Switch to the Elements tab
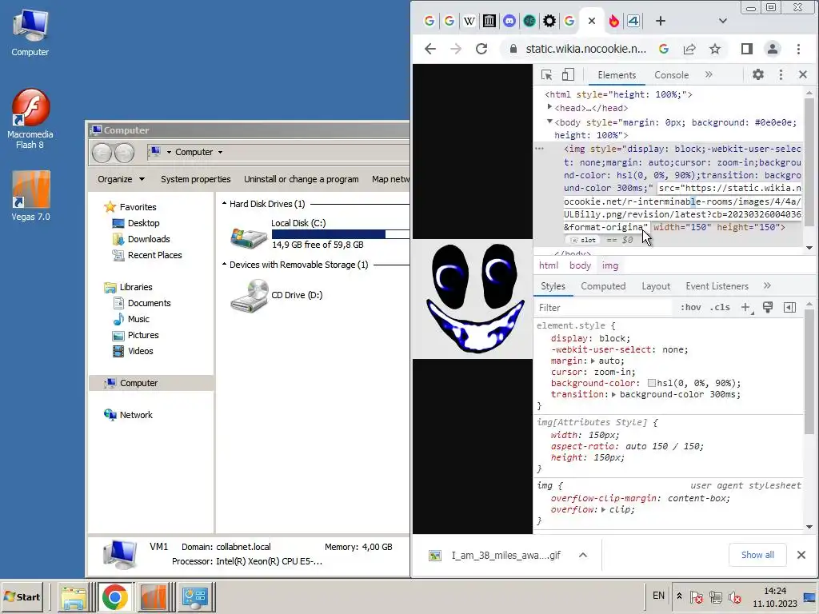 617,74
